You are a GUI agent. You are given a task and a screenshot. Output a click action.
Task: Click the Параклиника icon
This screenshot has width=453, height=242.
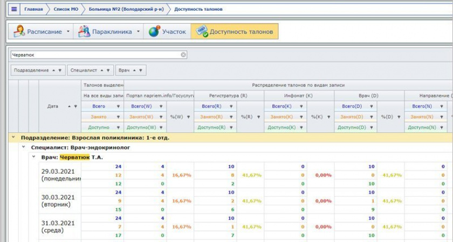(x=84, y=32)
